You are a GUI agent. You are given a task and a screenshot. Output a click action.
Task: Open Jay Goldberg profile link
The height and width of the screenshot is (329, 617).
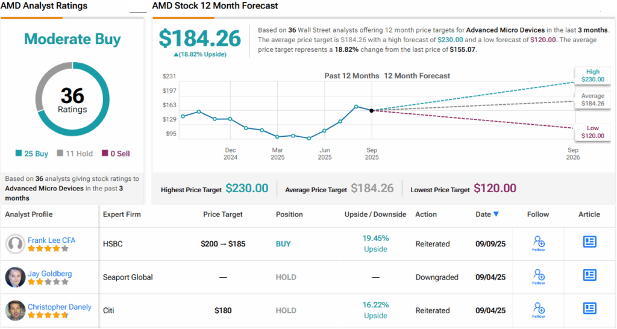point(49,274)
